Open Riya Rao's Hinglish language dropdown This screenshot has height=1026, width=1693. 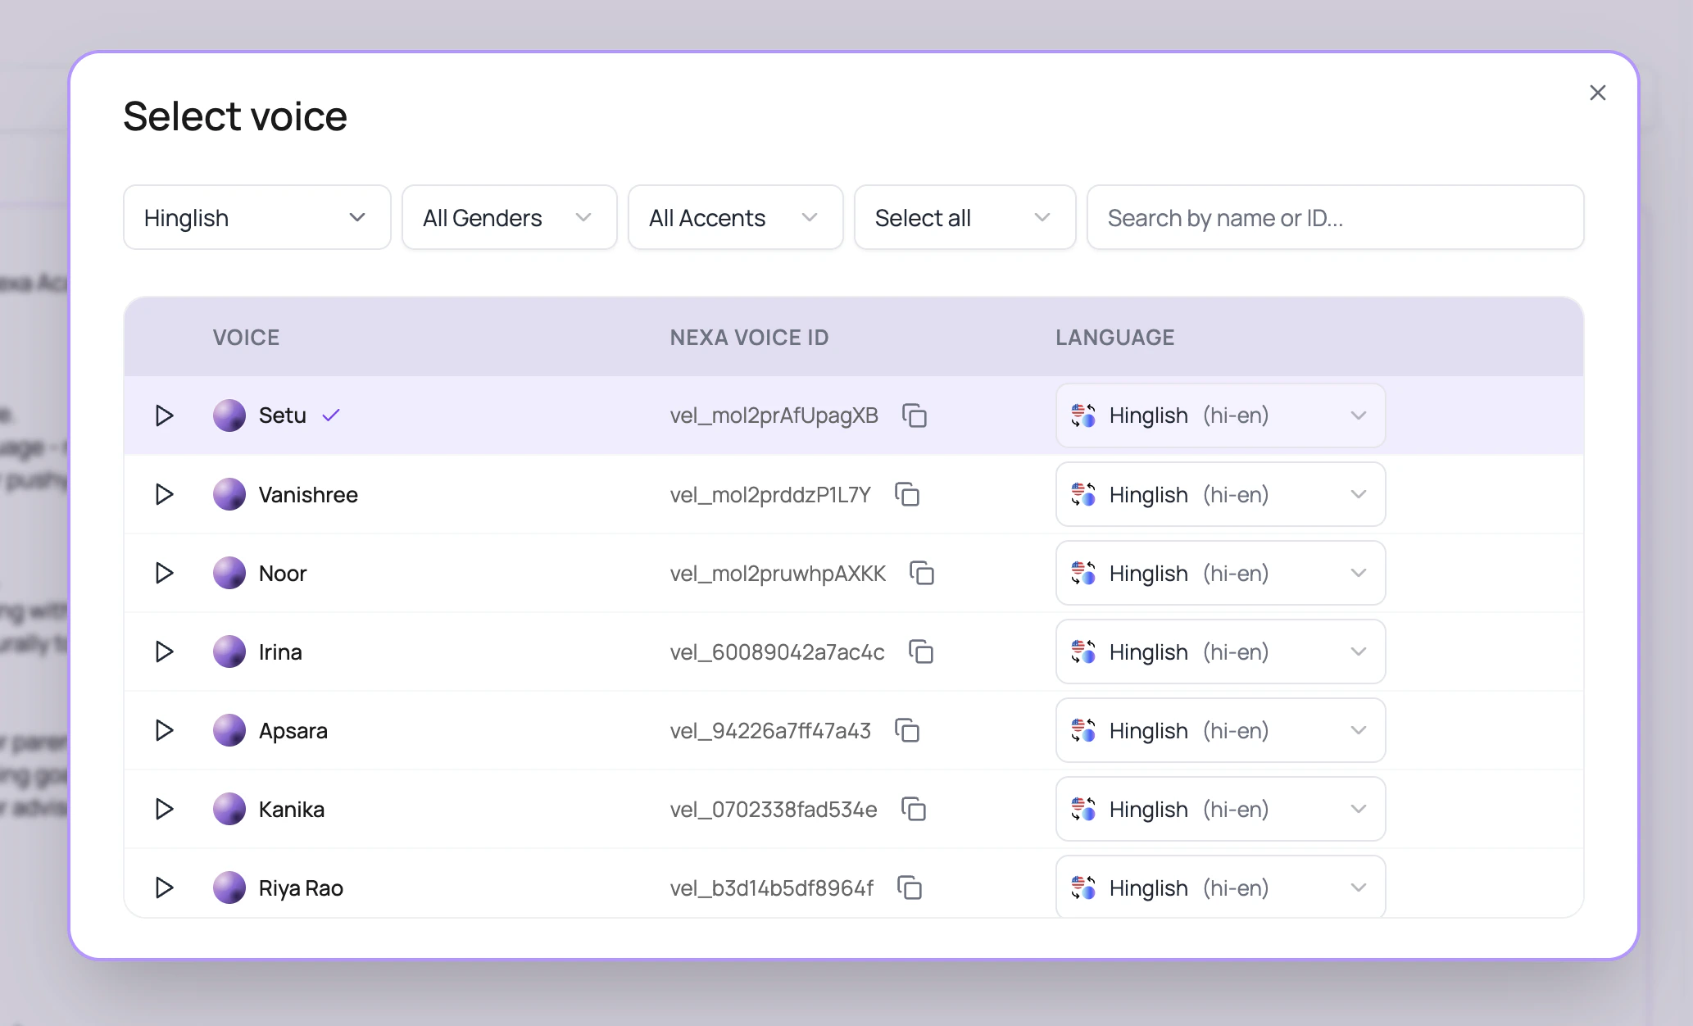tap(1221, 887)
